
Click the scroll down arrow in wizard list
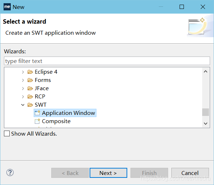[205, 123]
